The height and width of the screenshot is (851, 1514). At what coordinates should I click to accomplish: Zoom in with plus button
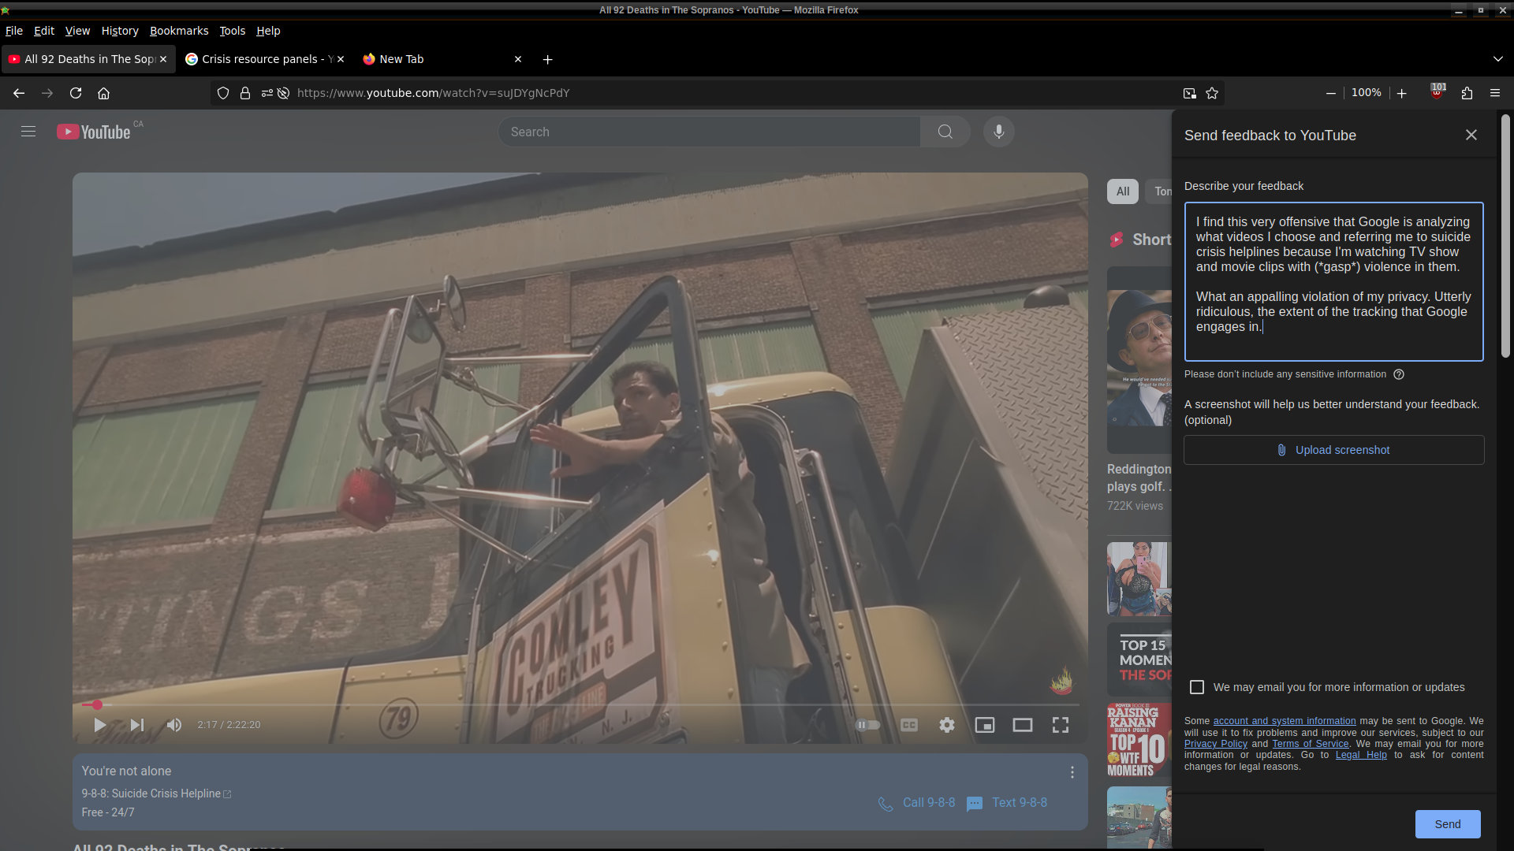(1402, 93)
